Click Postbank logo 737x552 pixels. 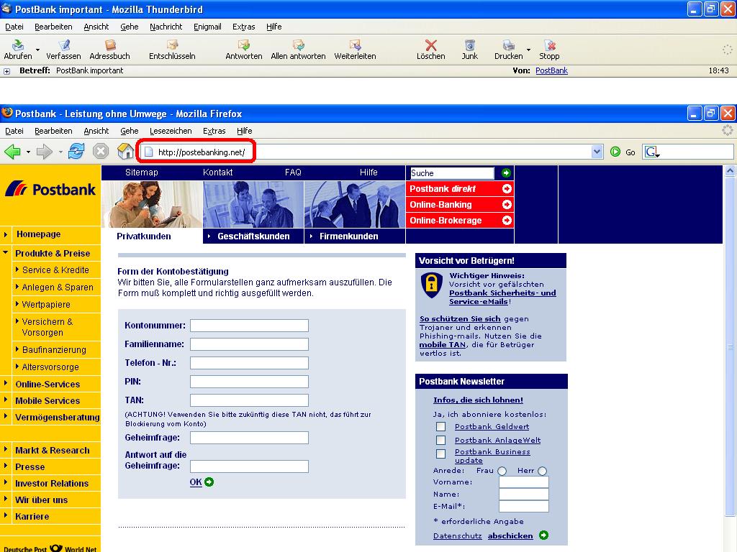(50, 189)
